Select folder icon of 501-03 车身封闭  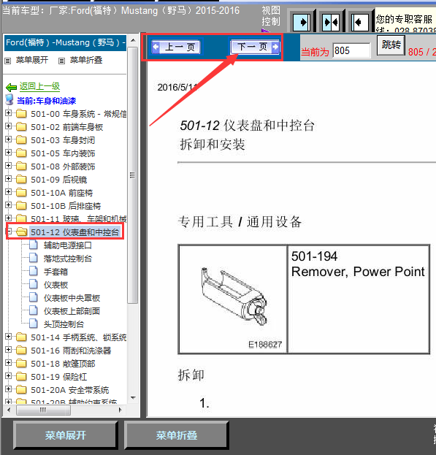tap(21, 140)
